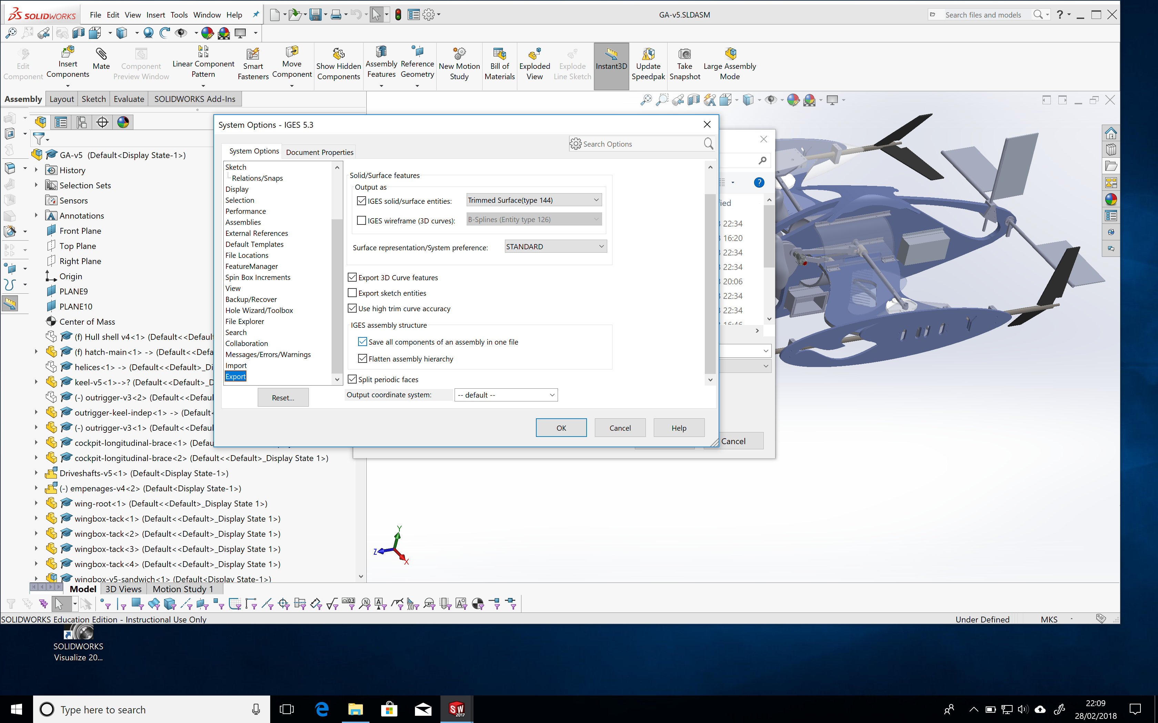Click OK in System Options dialog

tap(561, 428)
